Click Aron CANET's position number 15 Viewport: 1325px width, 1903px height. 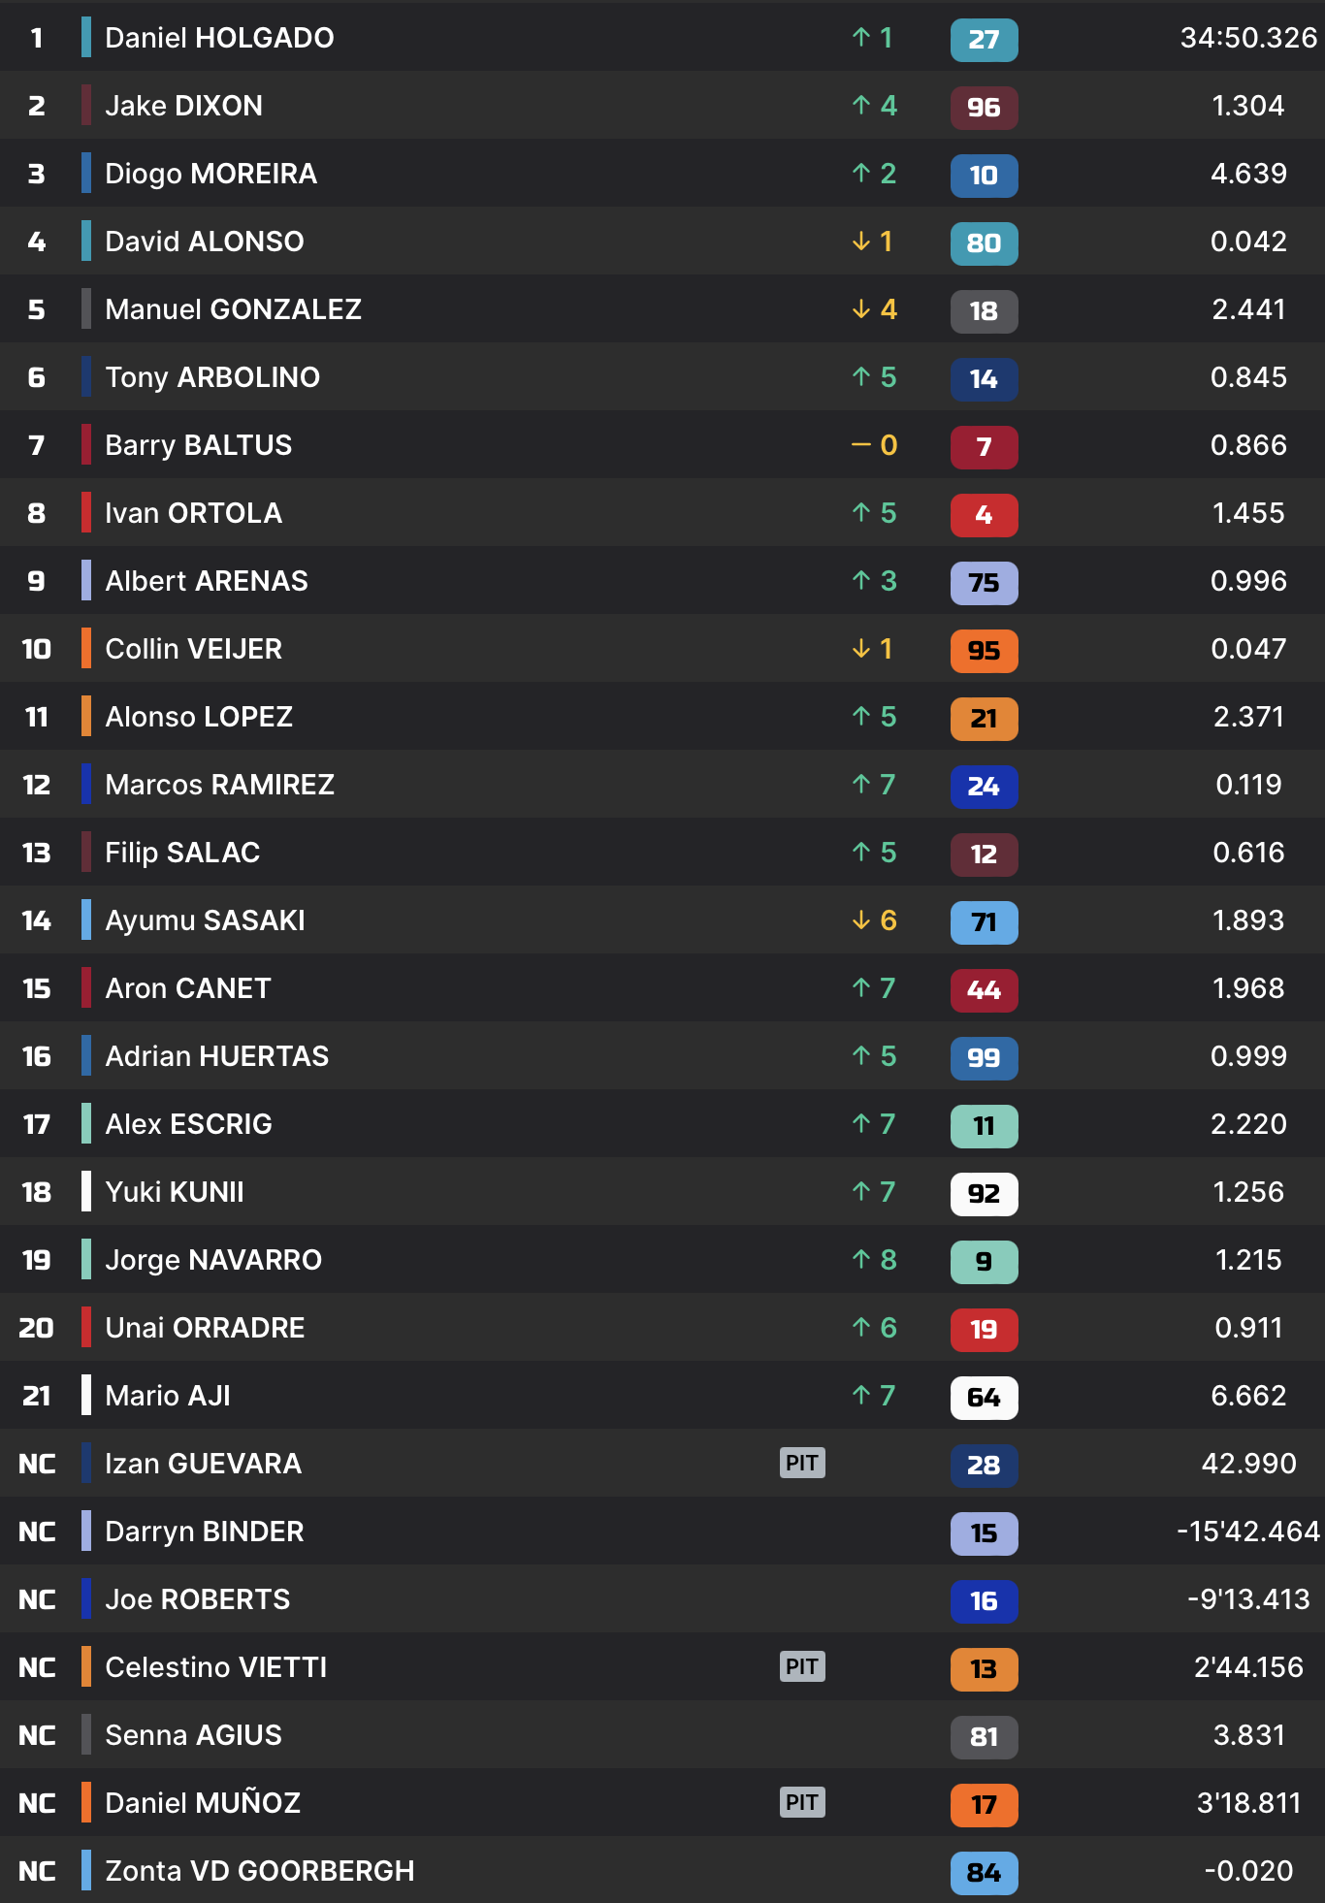37,988
